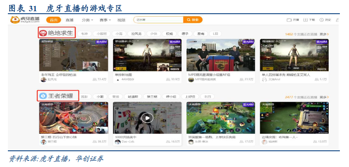Click 蓝光8M badge on MPE stream
Viewport: 349px width, 167px height.
(x=248, y=42)
